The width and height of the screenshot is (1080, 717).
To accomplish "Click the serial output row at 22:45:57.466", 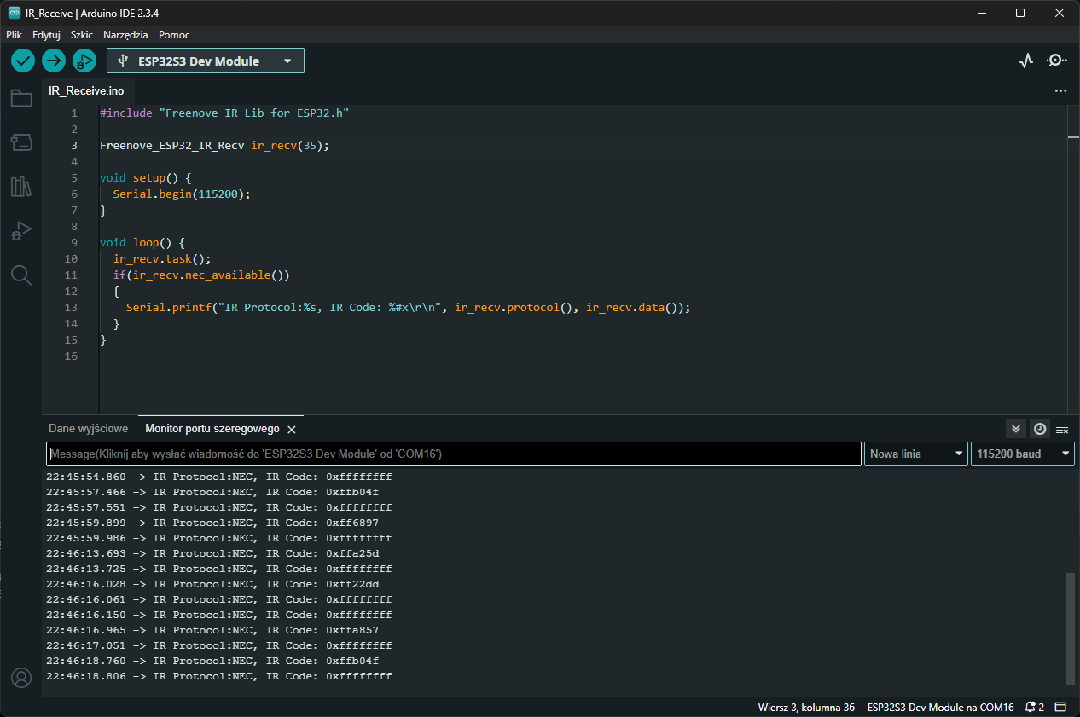I will (212, 492).
